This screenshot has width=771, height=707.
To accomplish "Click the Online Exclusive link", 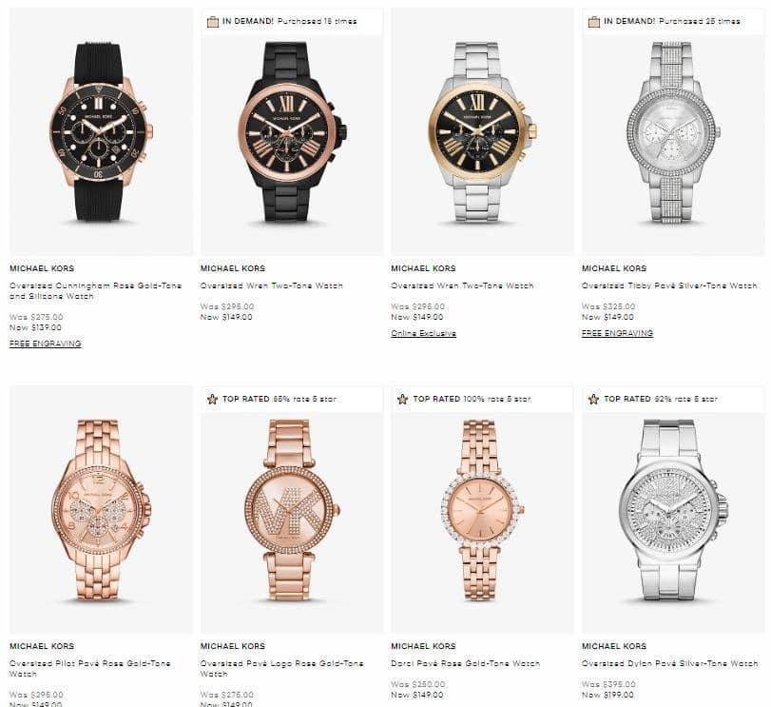I will coord(423,333).
